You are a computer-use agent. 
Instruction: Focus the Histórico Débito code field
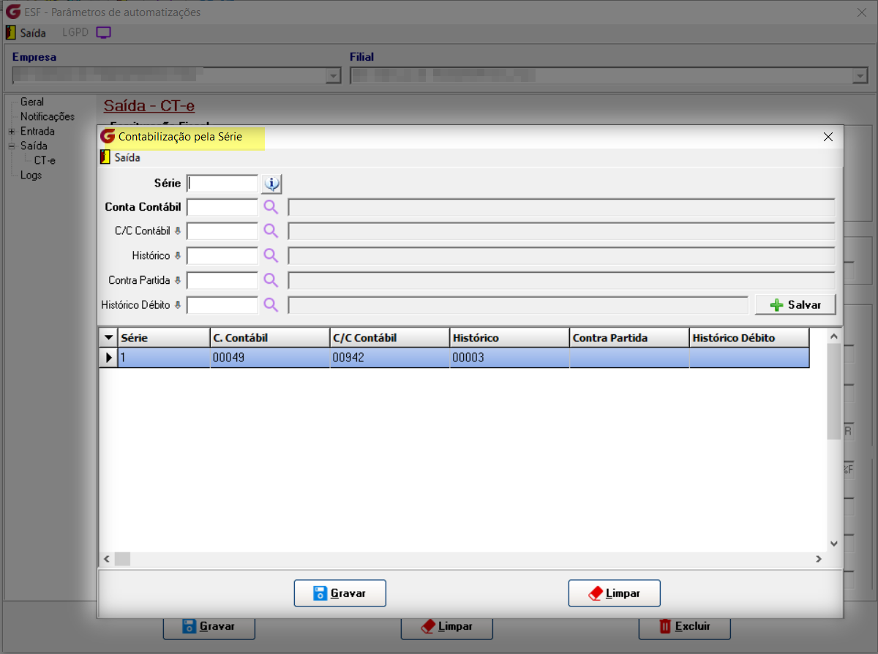[x=222, y=304]
